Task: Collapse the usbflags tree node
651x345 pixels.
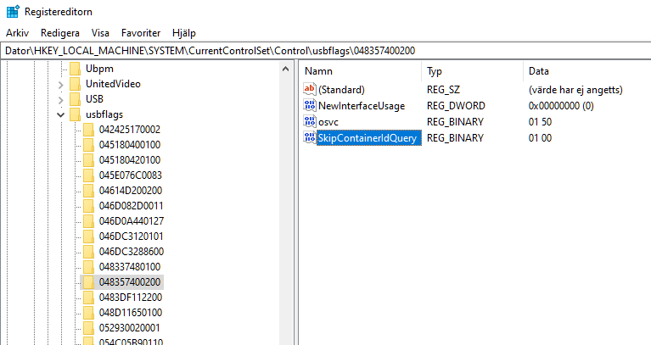Action: click(x=60, y=114)
